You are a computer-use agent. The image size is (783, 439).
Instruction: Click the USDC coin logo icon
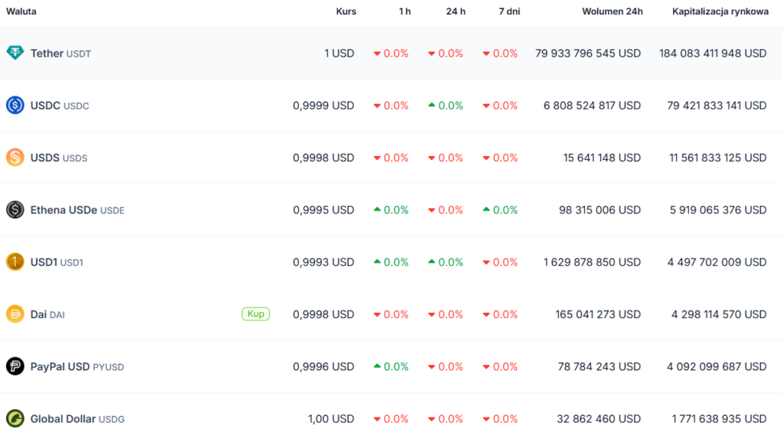pyautogui.click(x=15, y=106)
